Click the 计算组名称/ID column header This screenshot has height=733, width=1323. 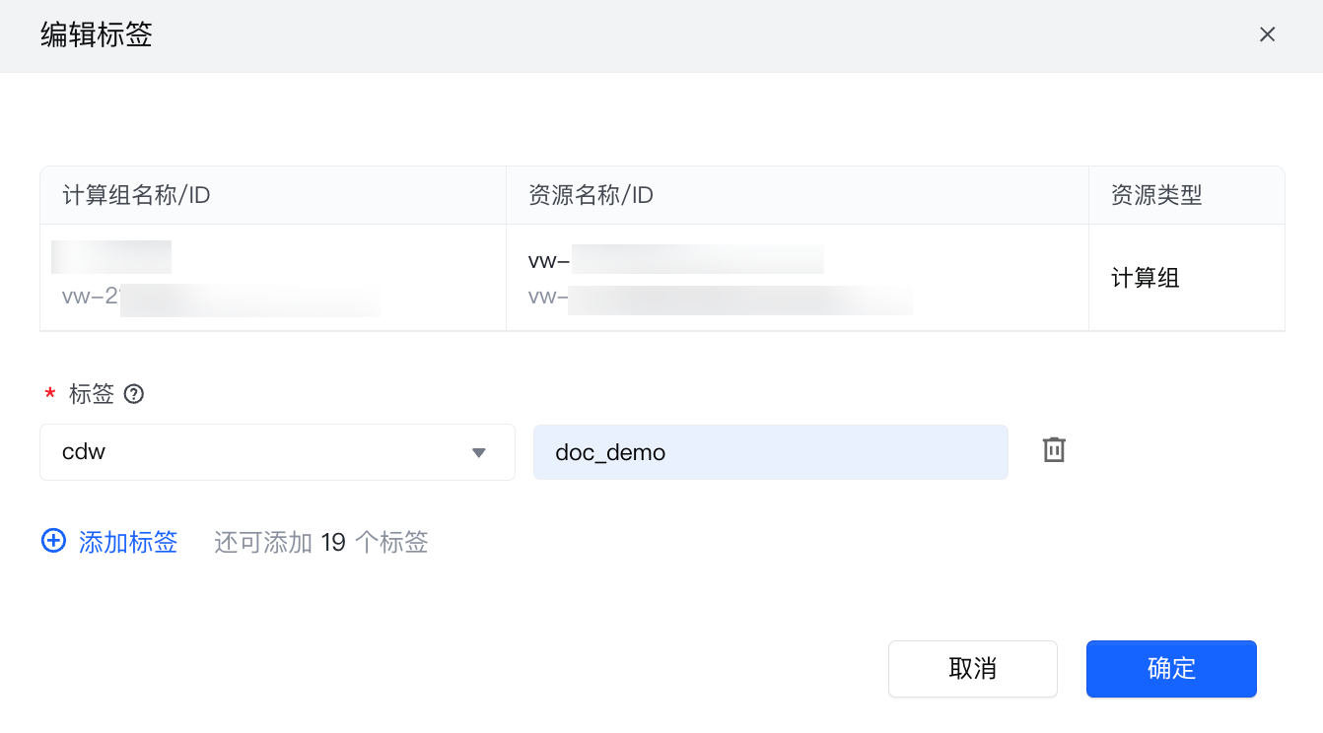point(136,195)
